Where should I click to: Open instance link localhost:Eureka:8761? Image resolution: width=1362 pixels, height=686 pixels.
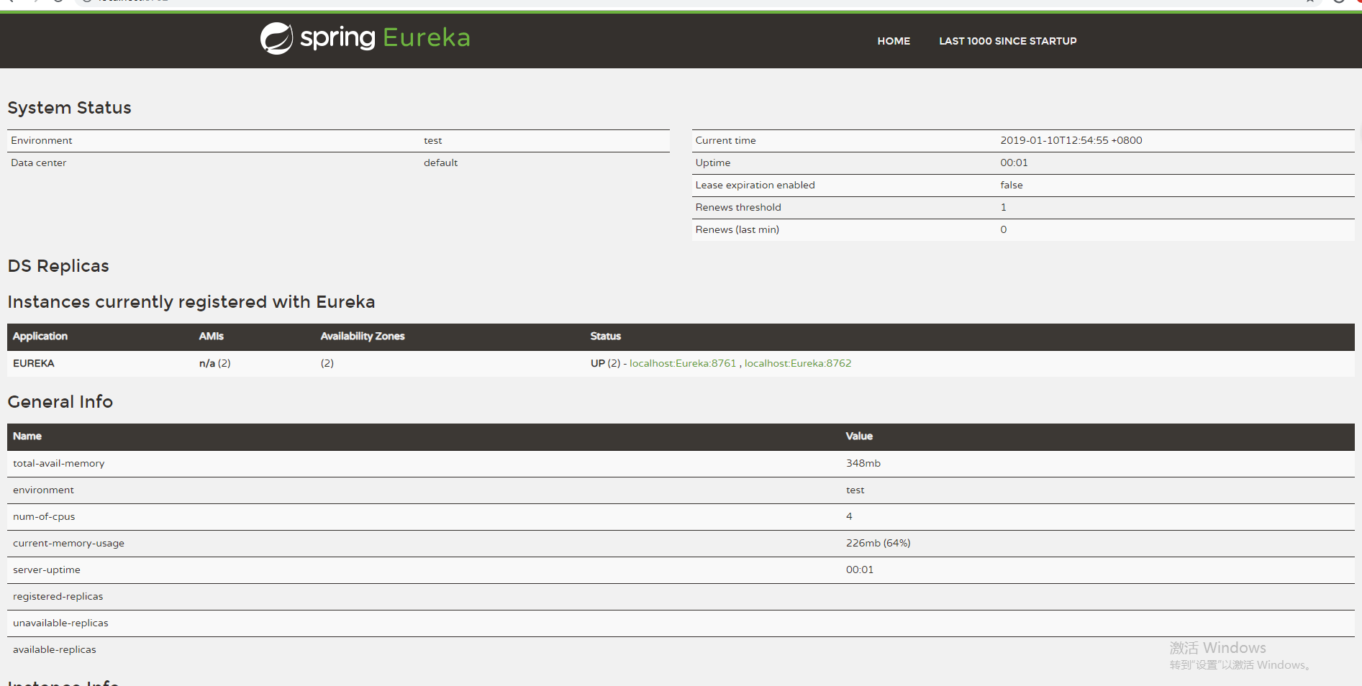click(683, 363)
